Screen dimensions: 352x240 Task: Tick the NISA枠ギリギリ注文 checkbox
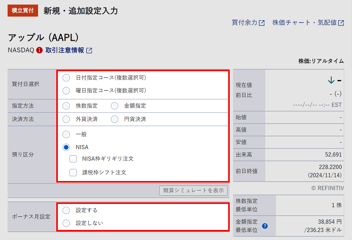[x=73, y=159]
